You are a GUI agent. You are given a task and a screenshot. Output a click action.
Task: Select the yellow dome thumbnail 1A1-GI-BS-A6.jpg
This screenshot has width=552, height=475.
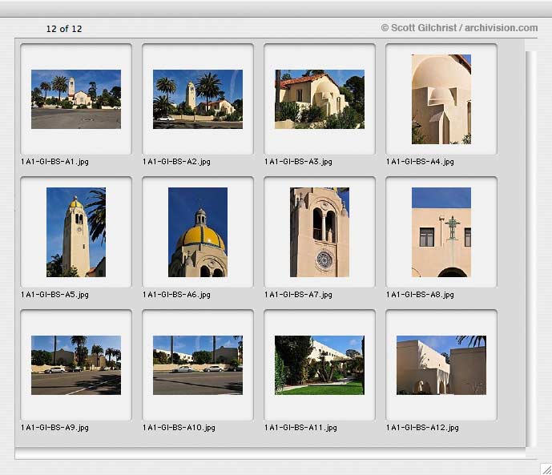point(198,232)
